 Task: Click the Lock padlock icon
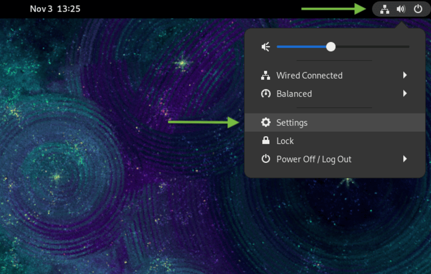(x=265, y=140)
